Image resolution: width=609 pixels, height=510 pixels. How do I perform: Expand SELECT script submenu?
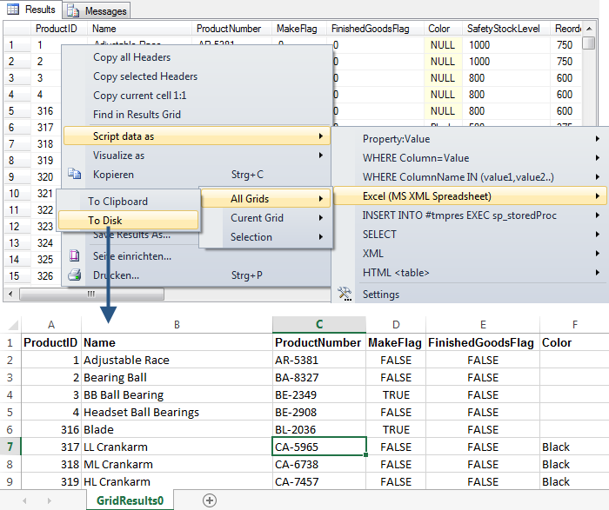(x=470, y=235)
